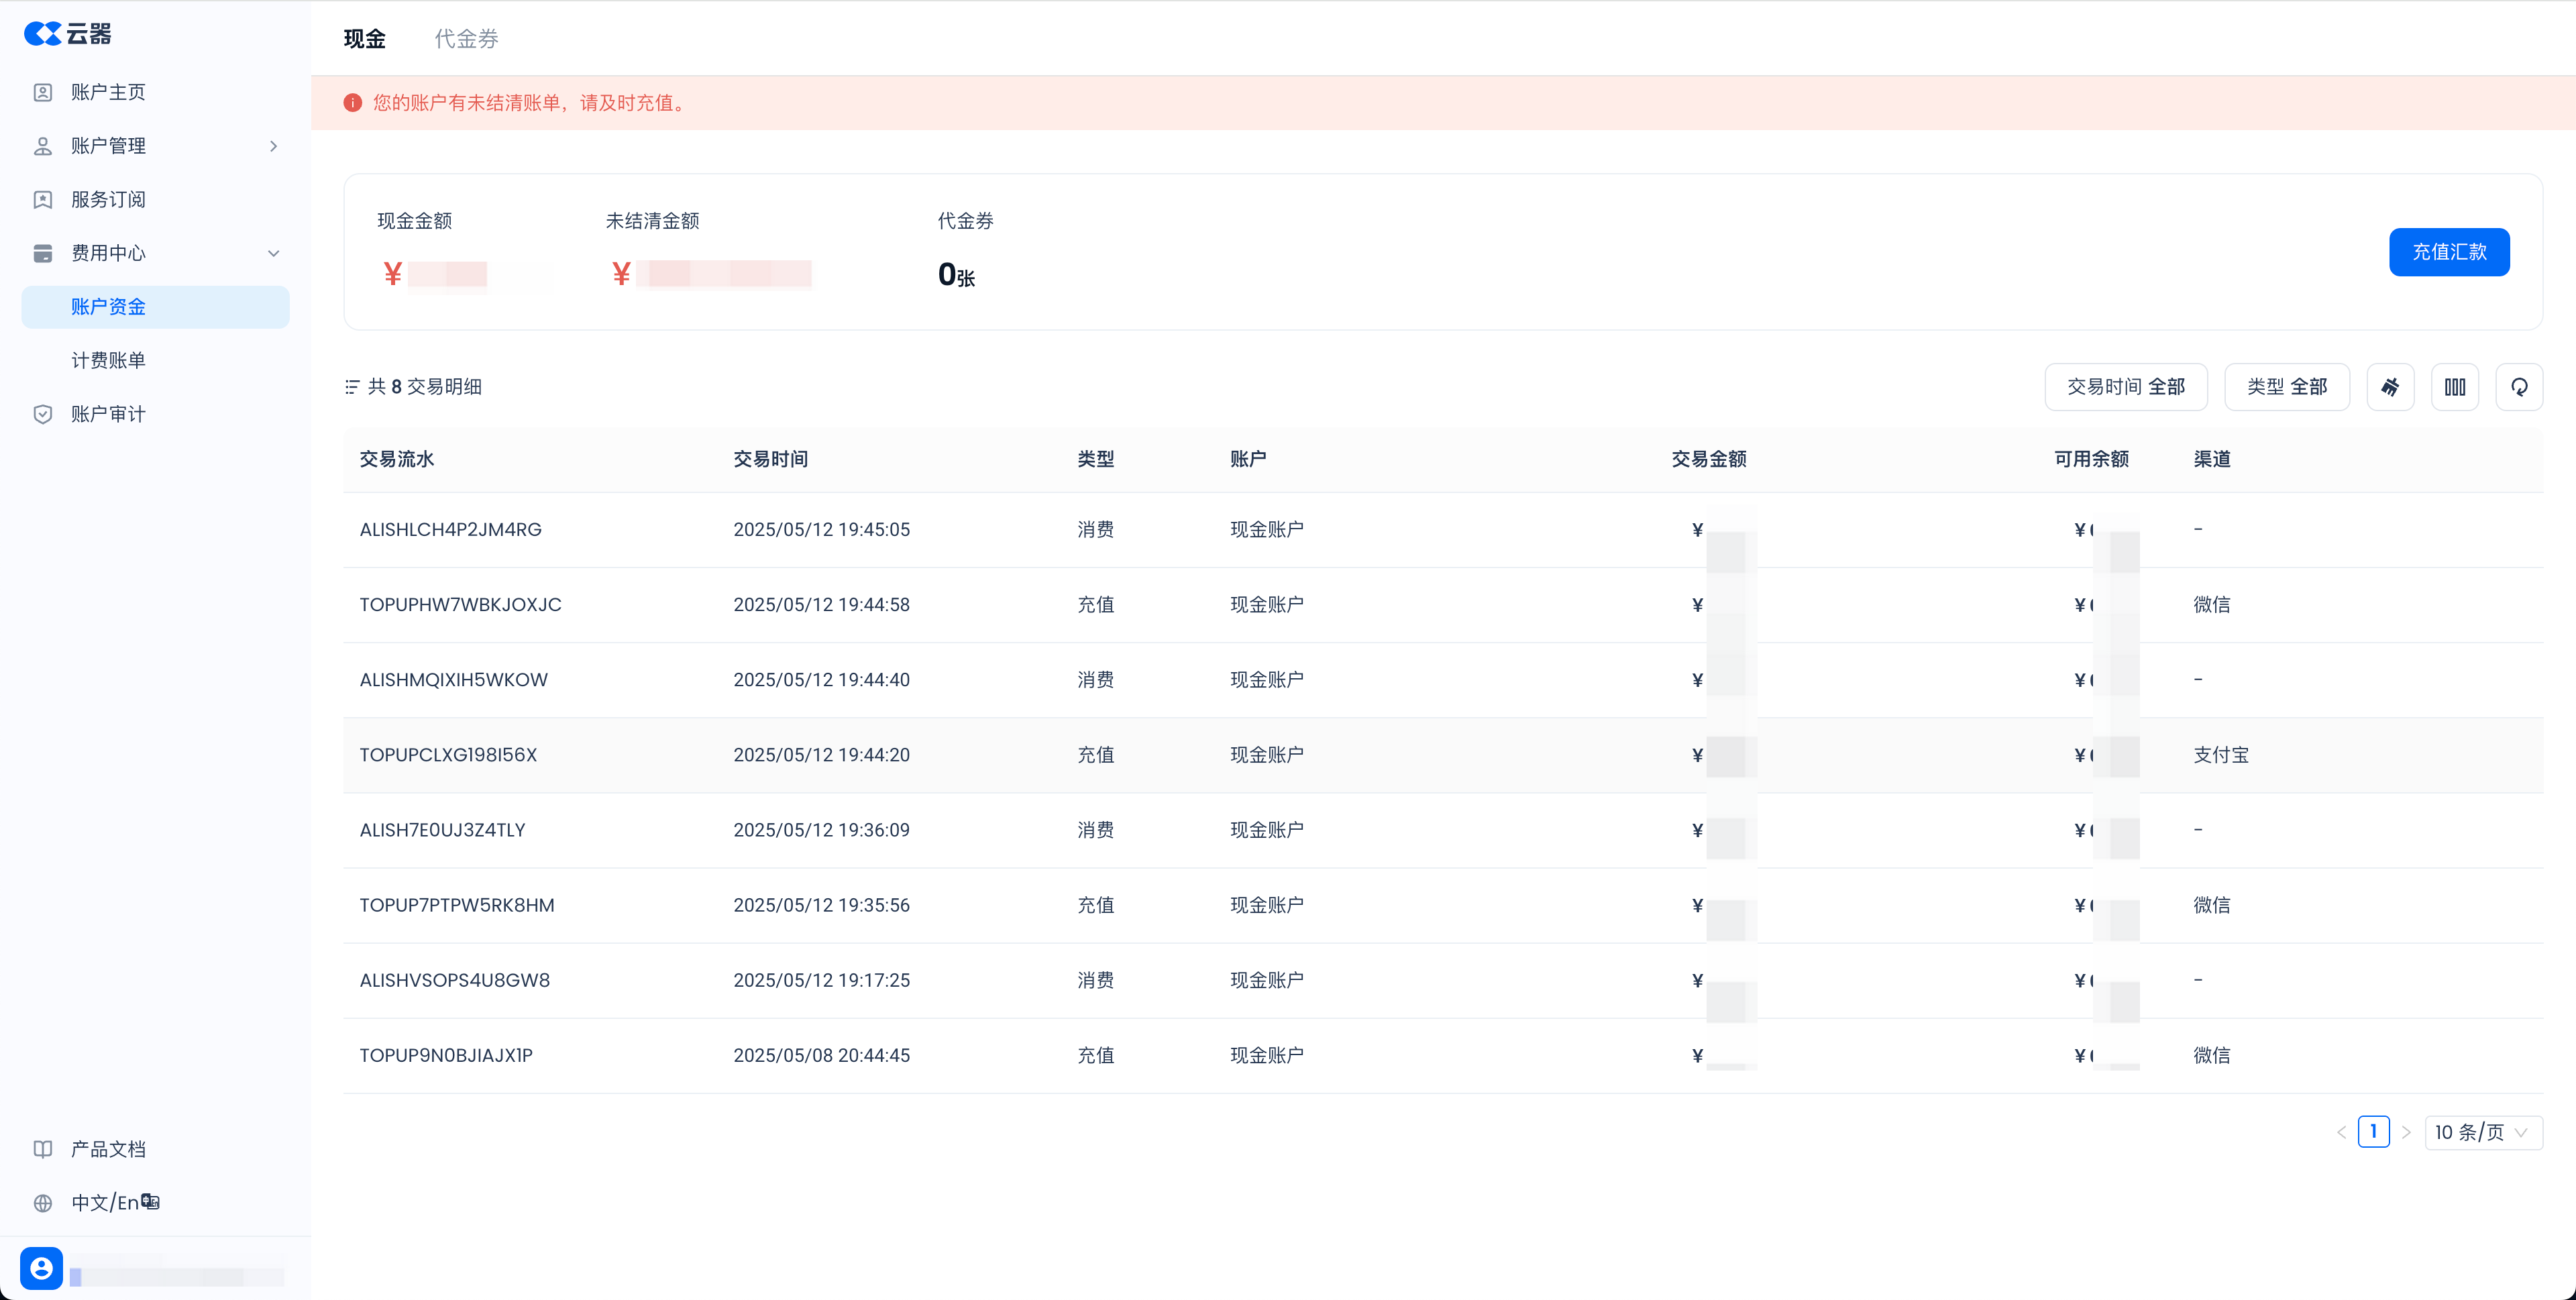Open the 类型 全部 filter
Image resolution: width=2576 pixels, height=1300 pixels.
(2286, 387)
